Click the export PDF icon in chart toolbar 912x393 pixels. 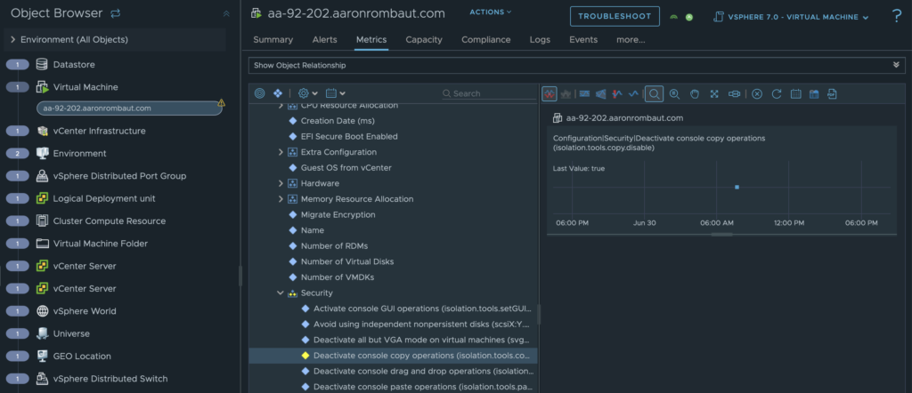click(x=832, y=93)
